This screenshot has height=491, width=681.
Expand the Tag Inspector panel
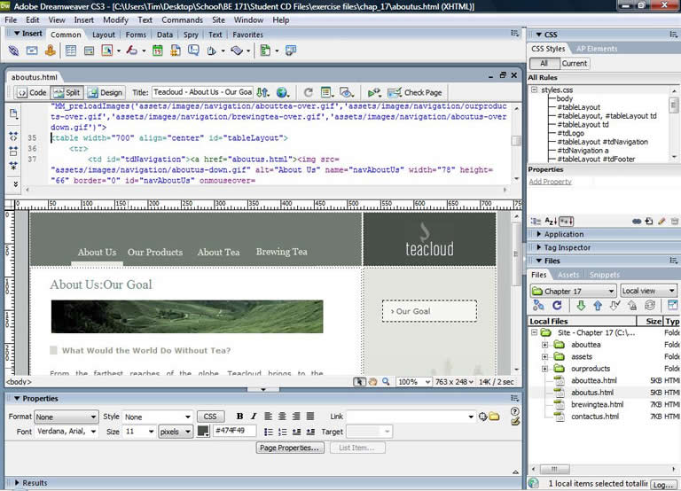point(539,247)
